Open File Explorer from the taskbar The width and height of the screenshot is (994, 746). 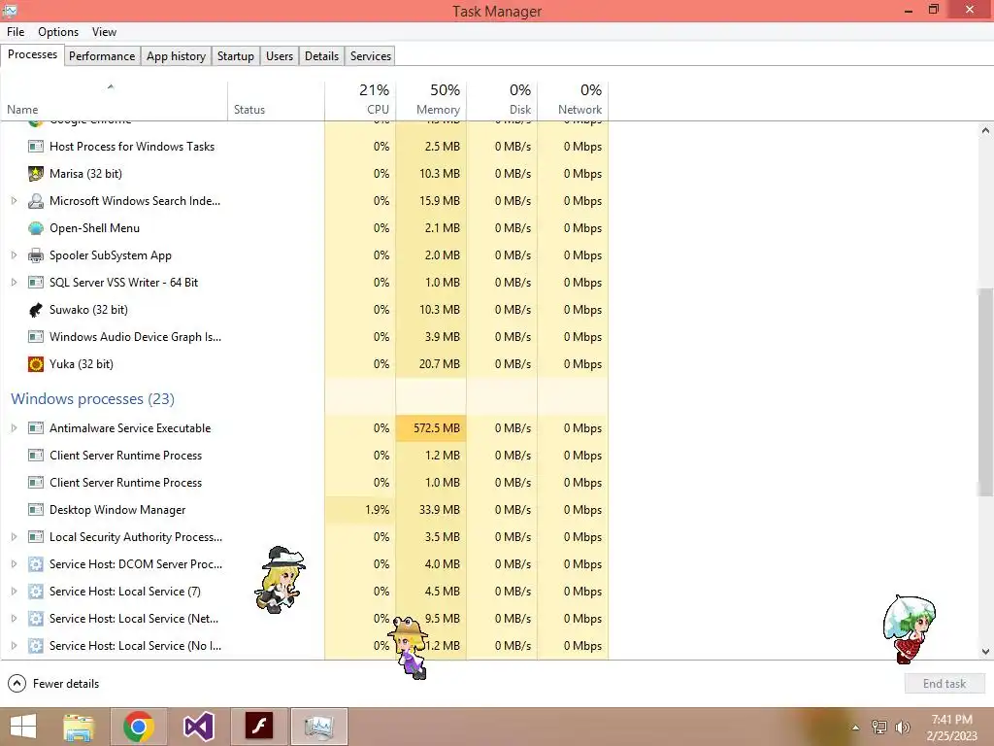tap(80, 727)
